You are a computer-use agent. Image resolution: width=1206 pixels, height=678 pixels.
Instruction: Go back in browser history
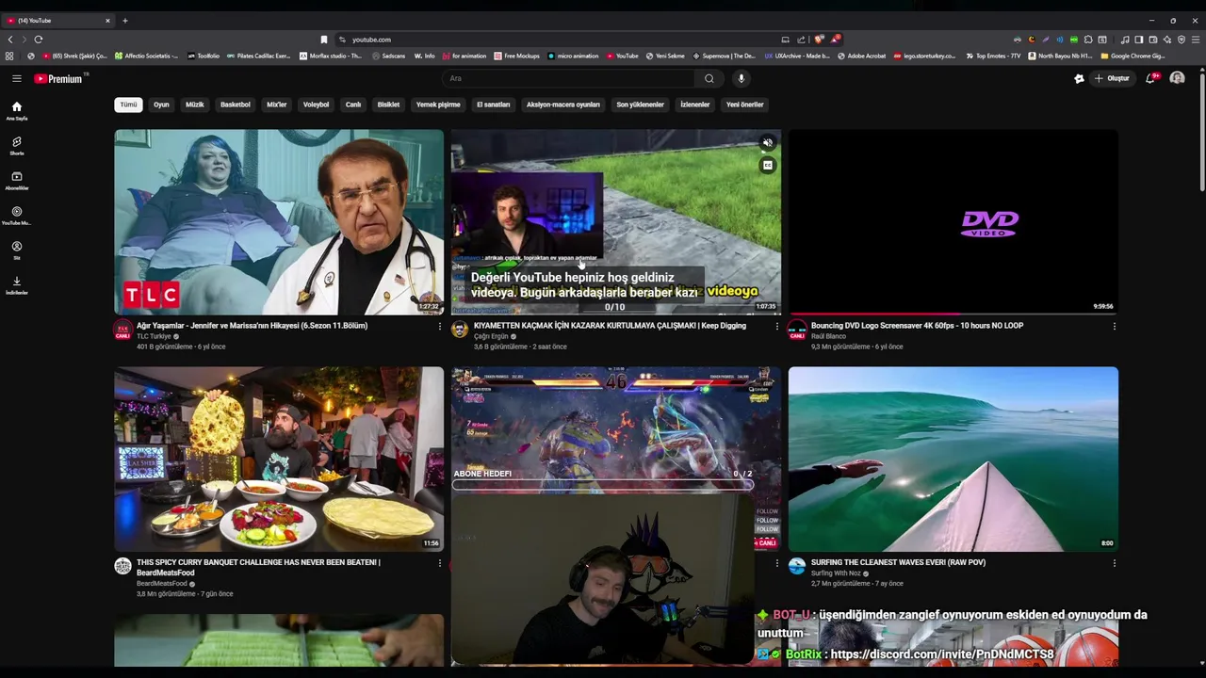[x=10, y=40]
